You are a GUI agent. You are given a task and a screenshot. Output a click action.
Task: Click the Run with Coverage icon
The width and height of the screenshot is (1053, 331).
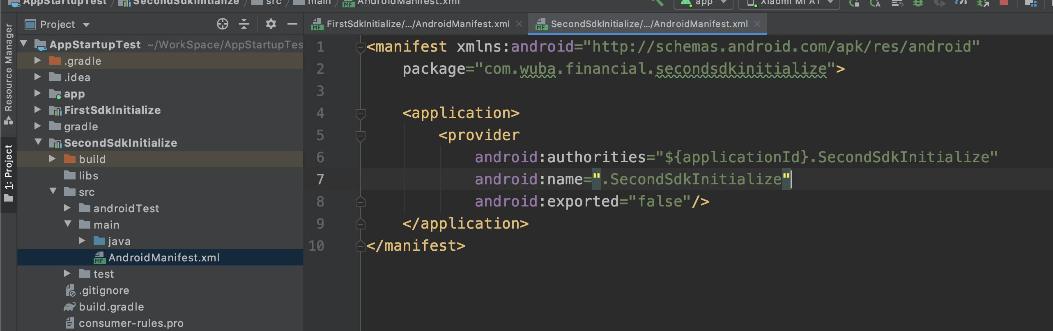click(x=940, y=2)
